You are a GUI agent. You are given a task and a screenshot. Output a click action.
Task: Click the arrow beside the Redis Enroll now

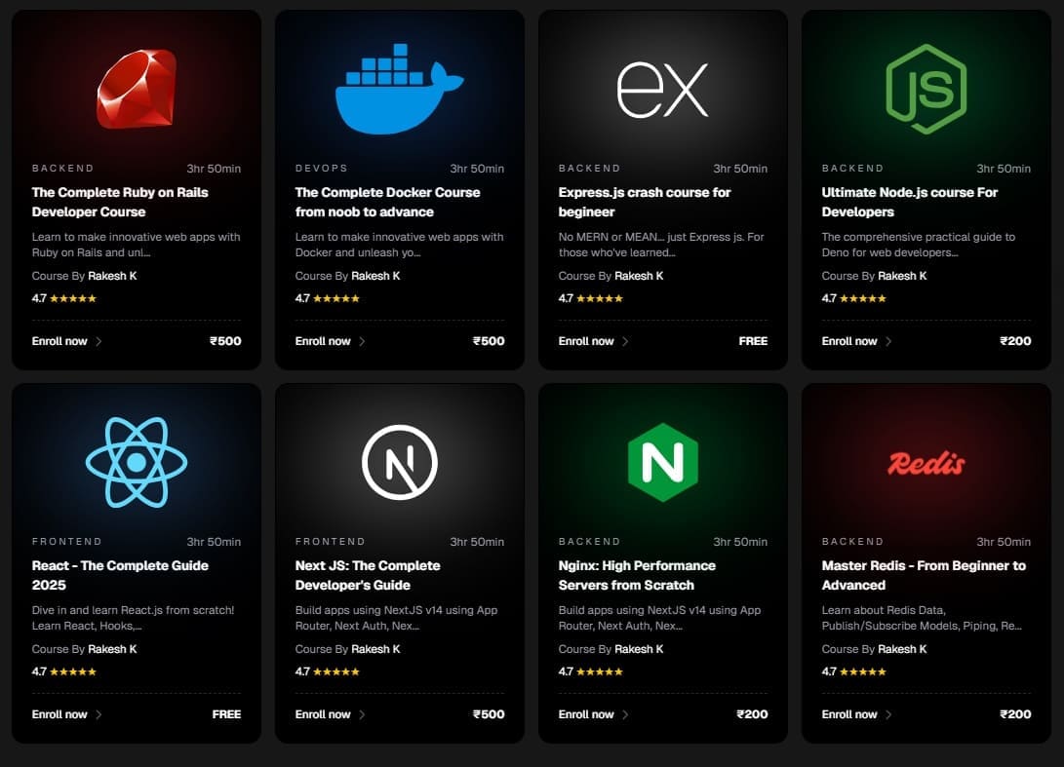888,714
